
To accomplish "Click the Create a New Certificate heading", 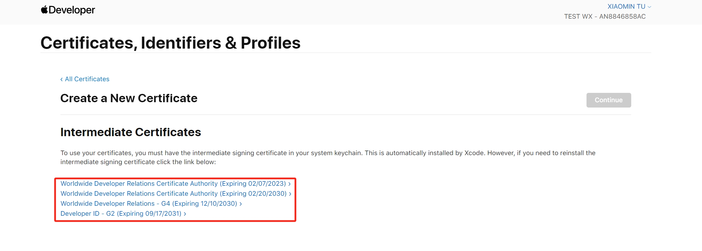I will 129,98.
